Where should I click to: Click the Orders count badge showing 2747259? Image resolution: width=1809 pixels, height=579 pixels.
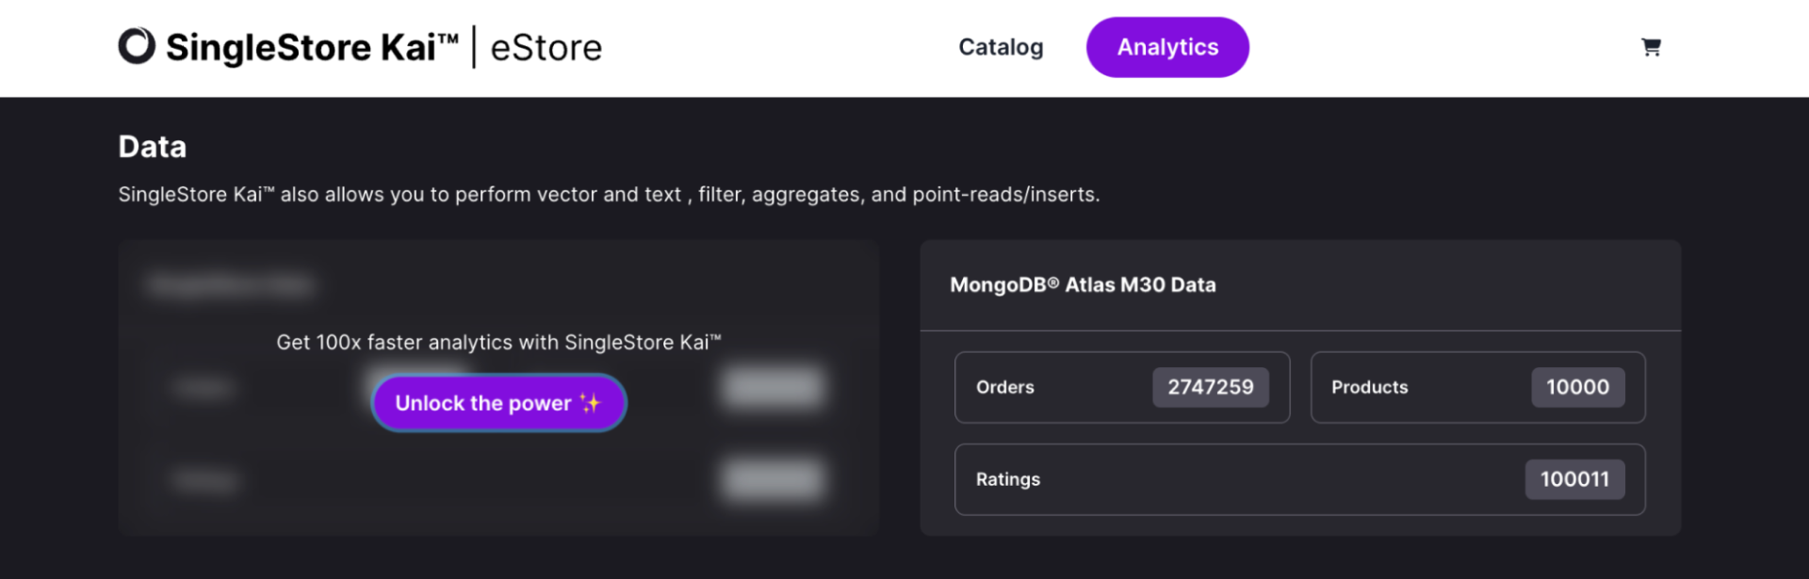(1211, 386)
